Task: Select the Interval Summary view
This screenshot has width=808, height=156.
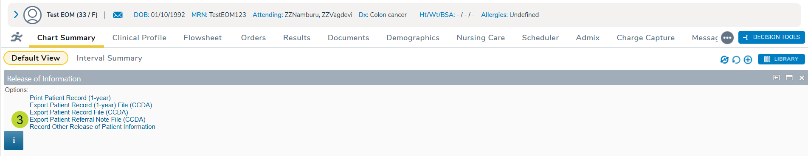Action: tap(110, 58)
